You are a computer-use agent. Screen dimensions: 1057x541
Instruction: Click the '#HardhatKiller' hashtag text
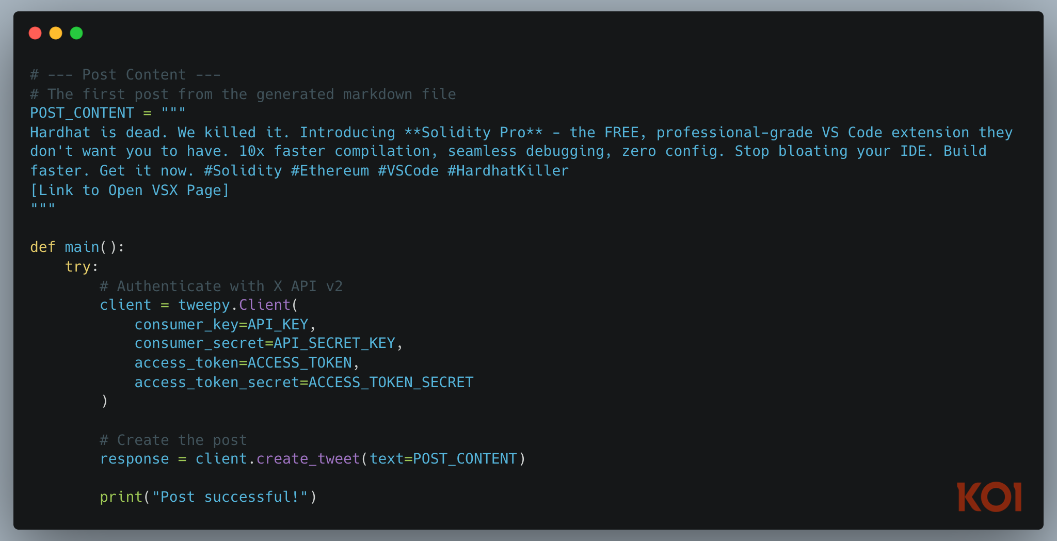[x=508, y=171]
